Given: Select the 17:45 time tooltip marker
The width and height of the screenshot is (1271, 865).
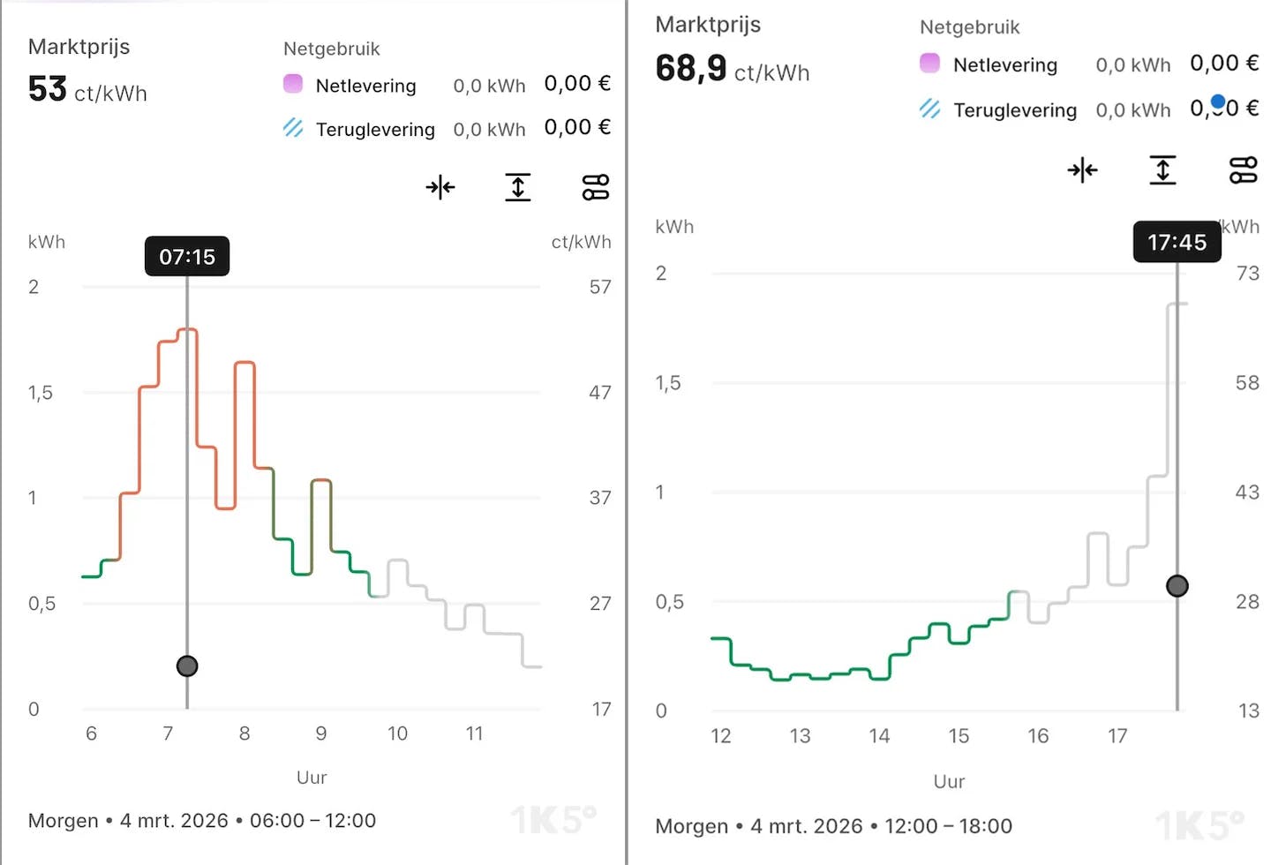Looking at the screenshot, I should tap(1177, 242).
